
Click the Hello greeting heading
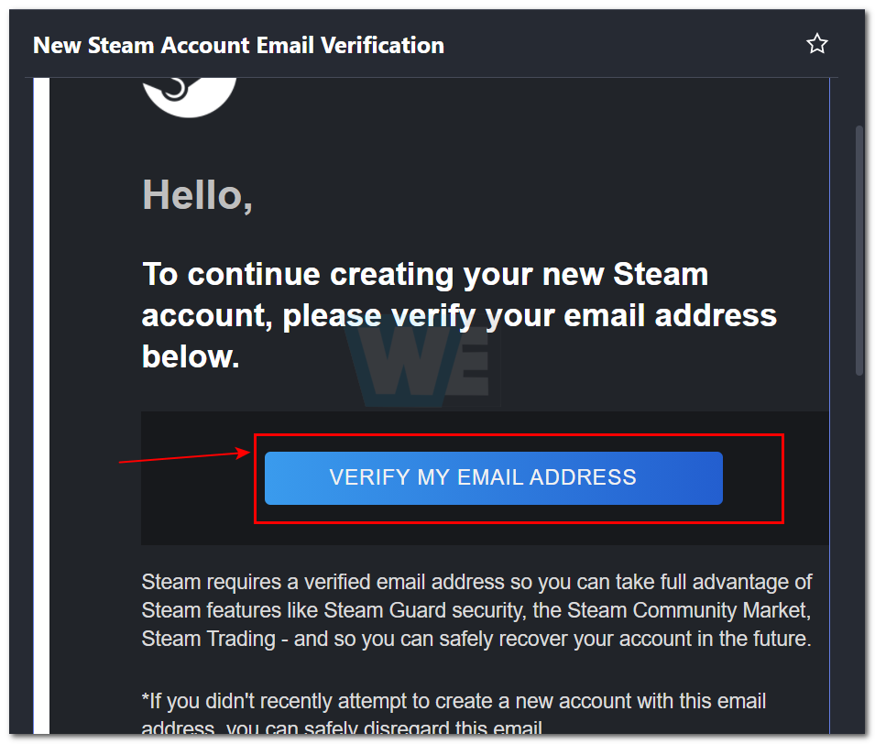click(x=197, y=194)
